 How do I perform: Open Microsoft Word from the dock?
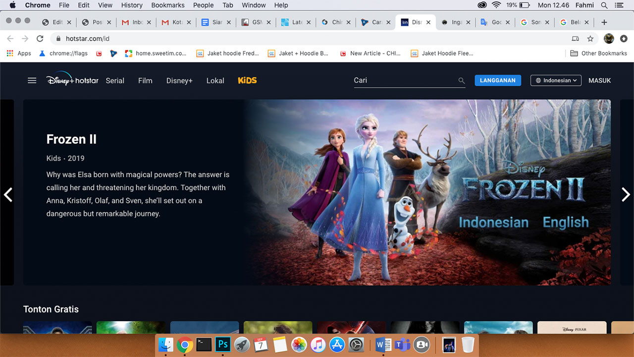pyautogui.click(x=383, y=344)
